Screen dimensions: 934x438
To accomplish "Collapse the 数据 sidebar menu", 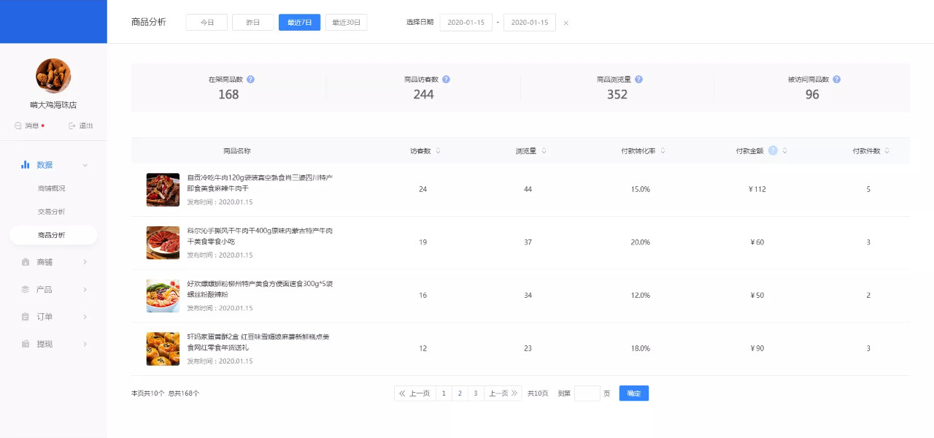I will pos(85,165).
